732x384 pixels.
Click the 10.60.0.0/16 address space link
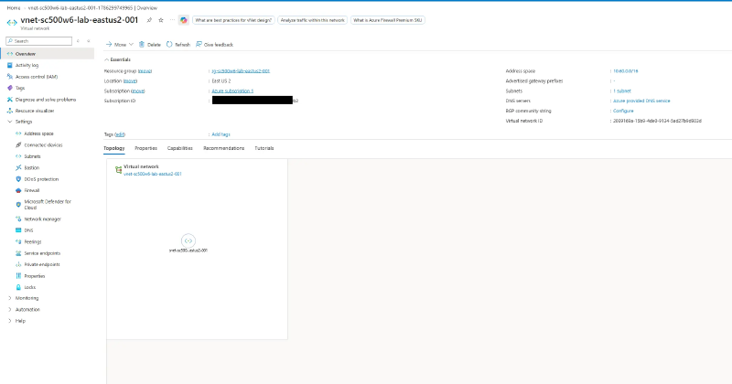pyautogui.click(x=625, y=71)
